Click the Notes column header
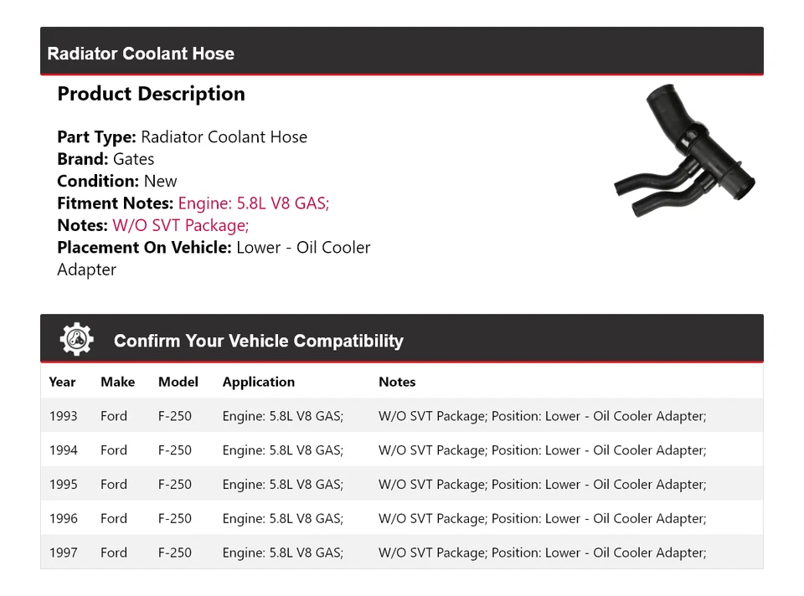The width and height of the screenshot is (804, 596). 396,382
